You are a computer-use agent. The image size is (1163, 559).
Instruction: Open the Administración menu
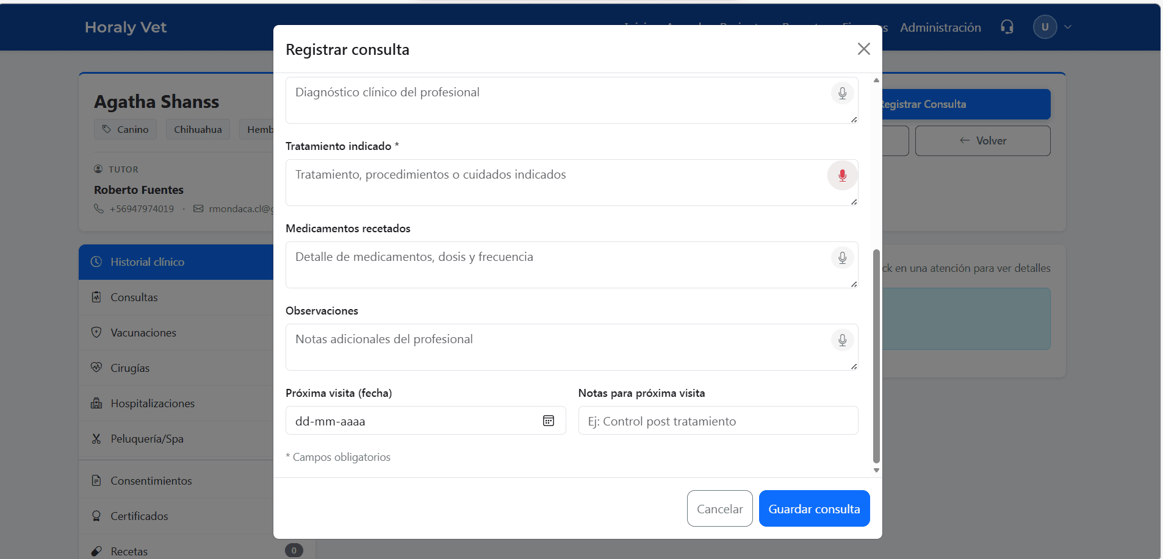tap(940, 27)
